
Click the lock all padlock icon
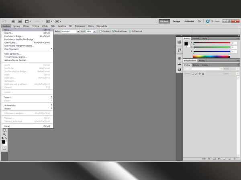pyautogui.click(x=203, y=74)
